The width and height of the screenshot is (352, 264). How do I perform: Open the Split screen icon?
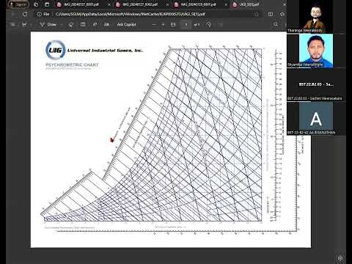[x=271, y=14]
